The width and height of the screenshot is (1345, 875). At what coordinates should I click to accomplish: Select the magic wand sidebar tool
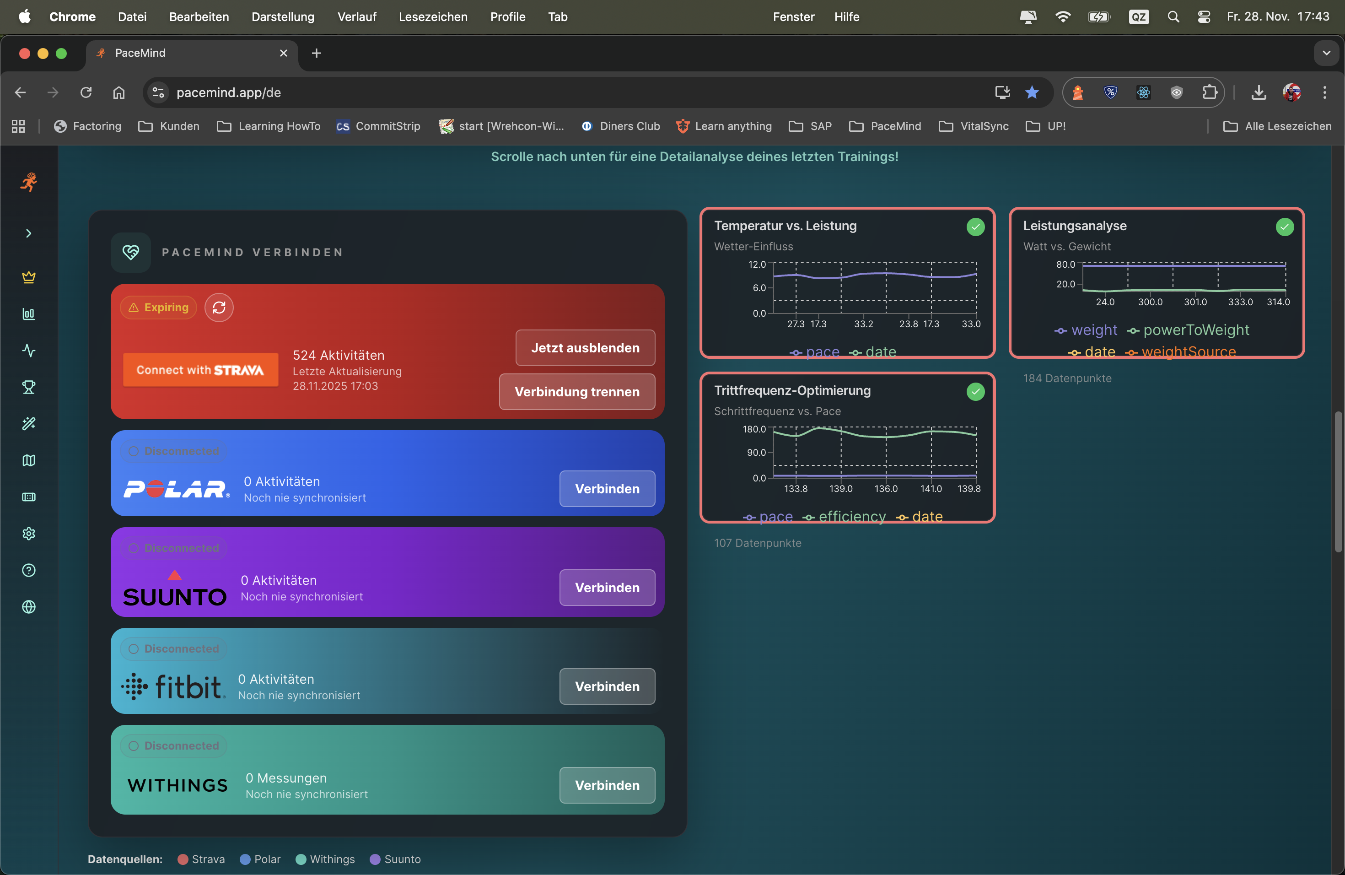pyautogui.click(x=29, y=423)
